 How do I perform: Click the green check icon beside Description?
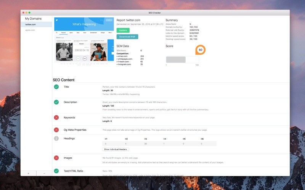(x=56, y=102)
